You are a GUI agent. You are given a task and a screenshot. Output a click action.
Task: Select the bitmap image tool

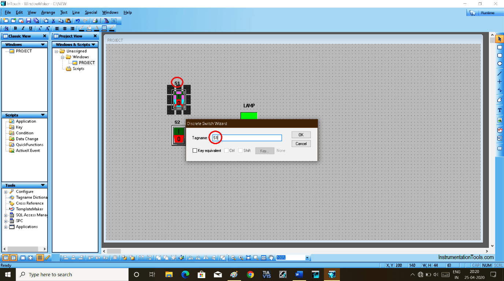500,120
